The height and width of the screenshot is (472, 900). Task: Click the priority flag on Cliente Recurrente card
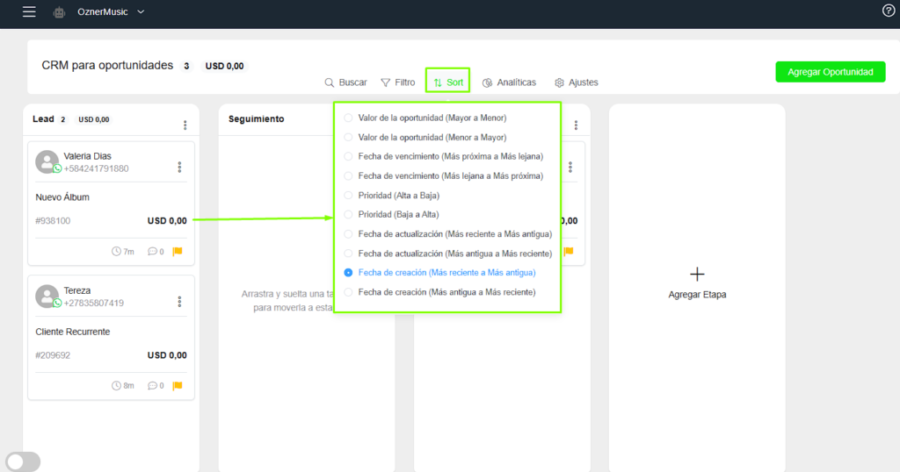click(x=178, y=385)
